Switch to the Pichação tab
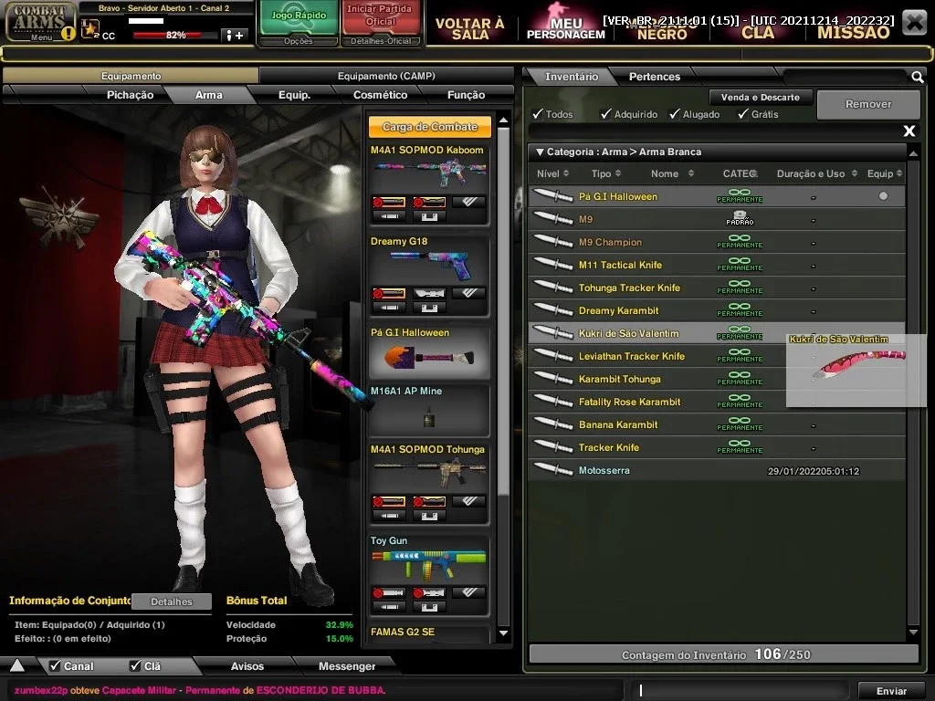This screenshot has height=701, width=935. 130,95
